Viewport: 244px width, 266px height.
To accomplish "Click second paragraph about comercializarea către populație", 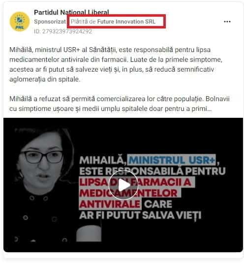I will 120,104.
